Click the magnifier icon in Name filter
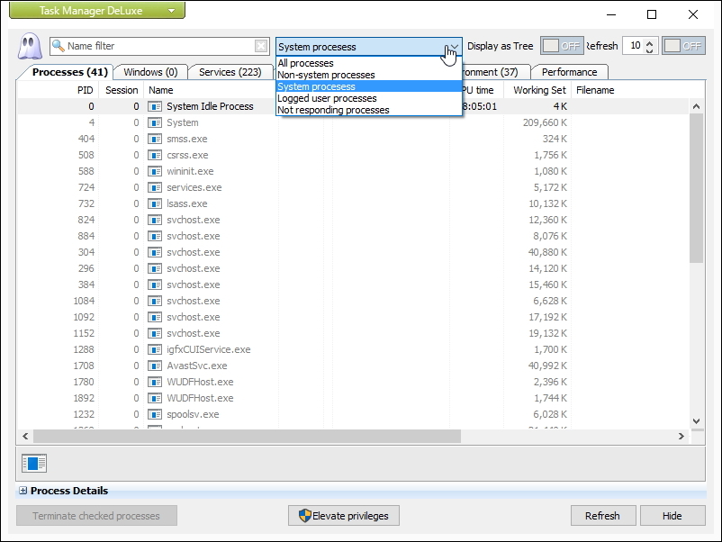 click(58, 46)
